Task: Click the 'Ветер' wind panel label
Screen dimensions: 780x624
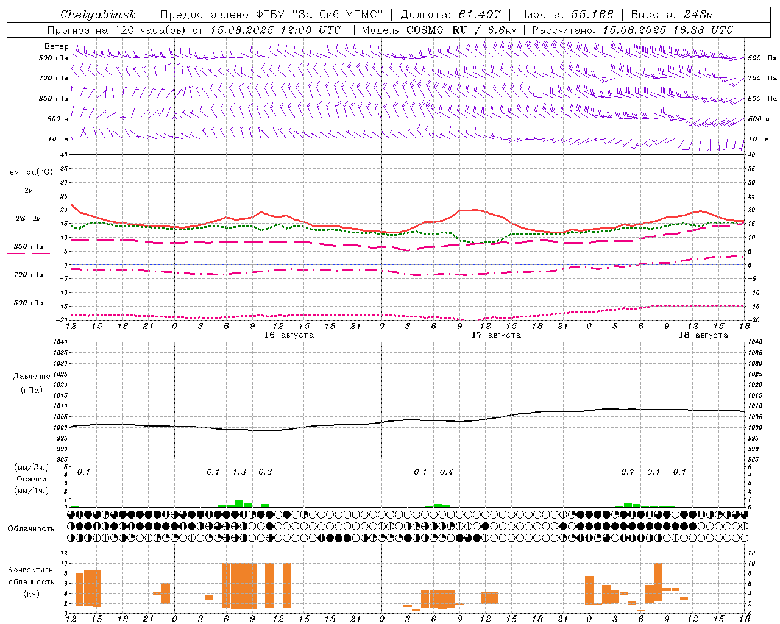Action: point(56,46)
